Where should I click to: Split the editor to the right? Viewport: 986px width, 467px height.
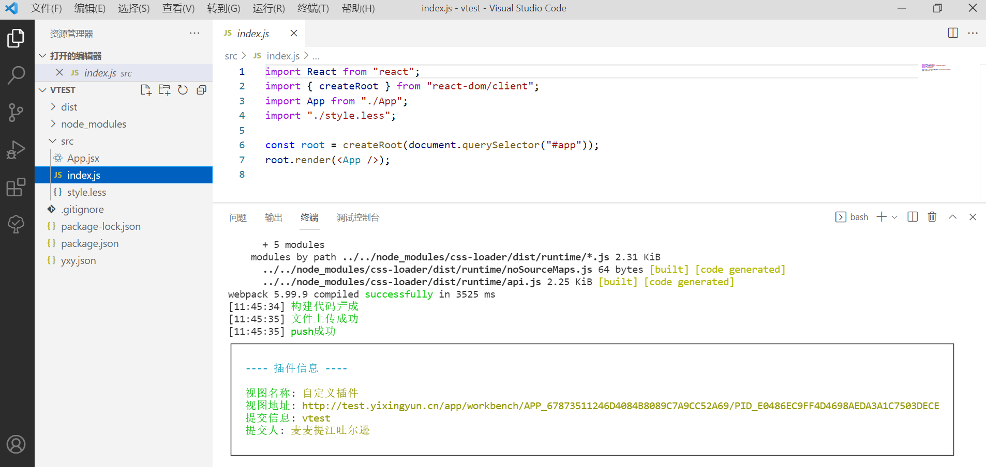click(x=952, y=33)
